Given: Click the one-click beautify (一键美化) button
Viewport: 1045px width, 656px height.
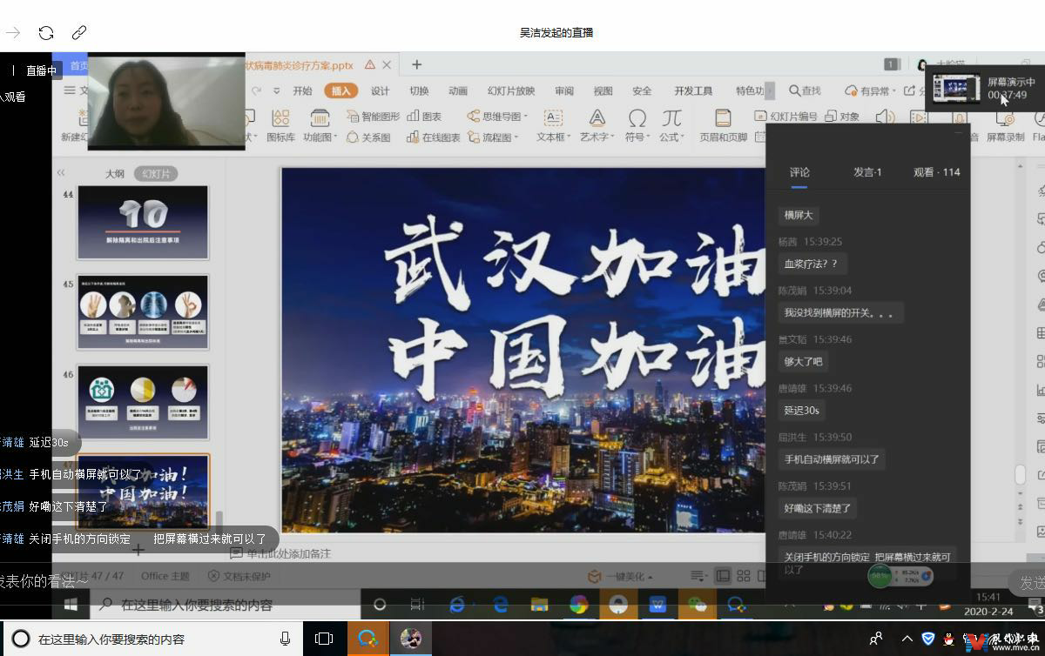Looking at the screenshot, I should [620, 576].
